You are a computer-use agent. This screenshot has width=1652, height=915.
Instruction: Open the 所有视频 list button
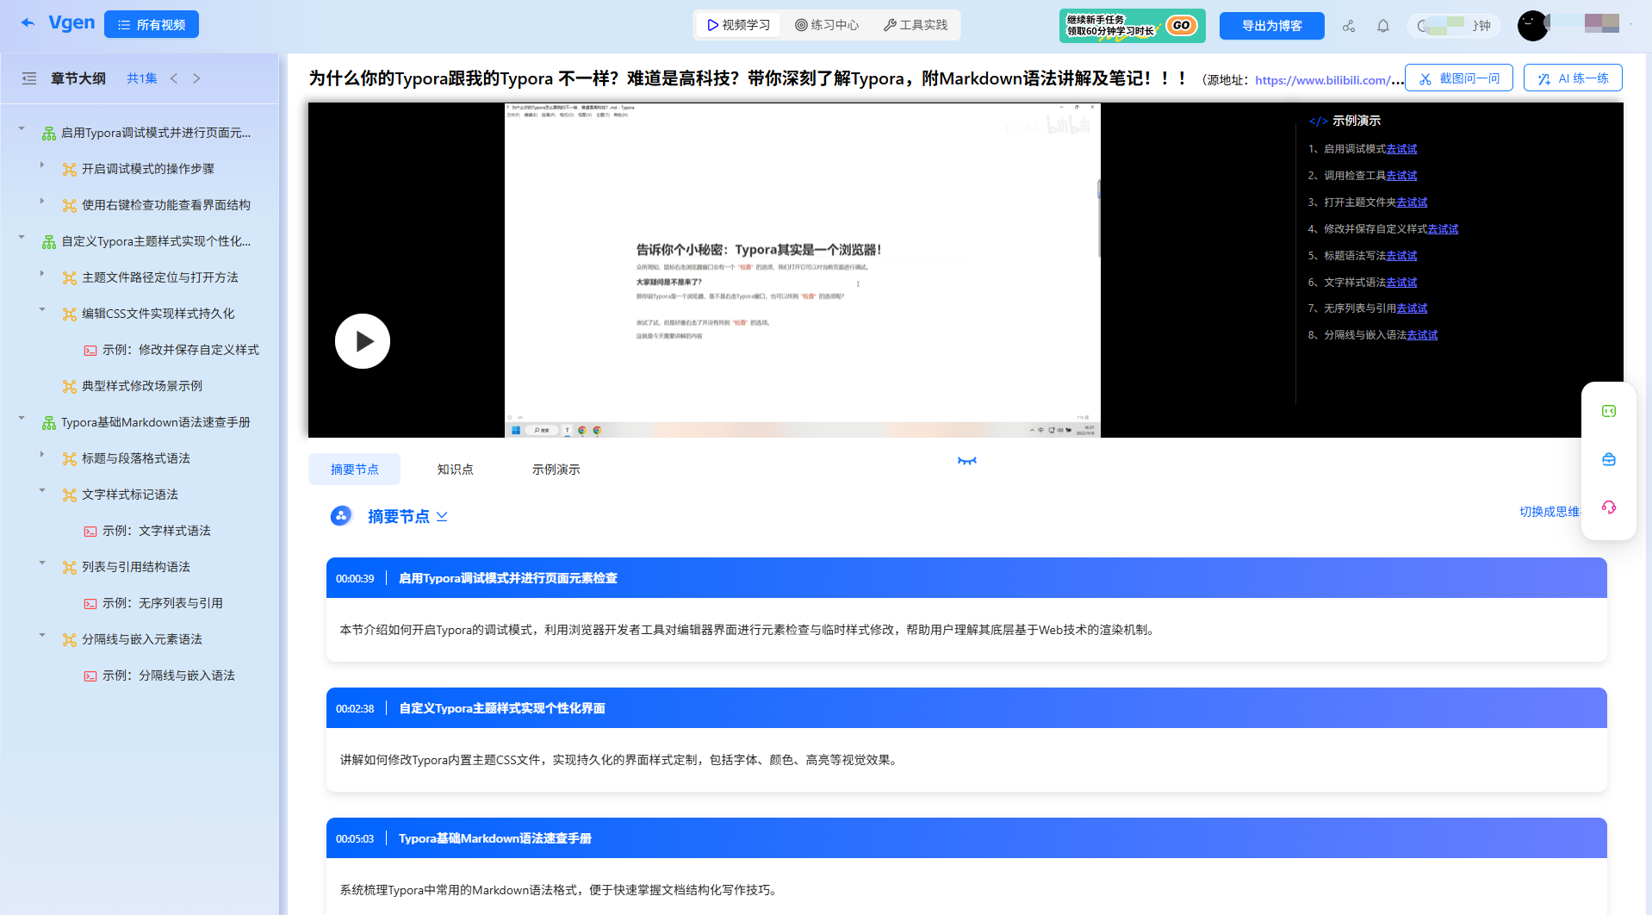click(x=152, y=25)
